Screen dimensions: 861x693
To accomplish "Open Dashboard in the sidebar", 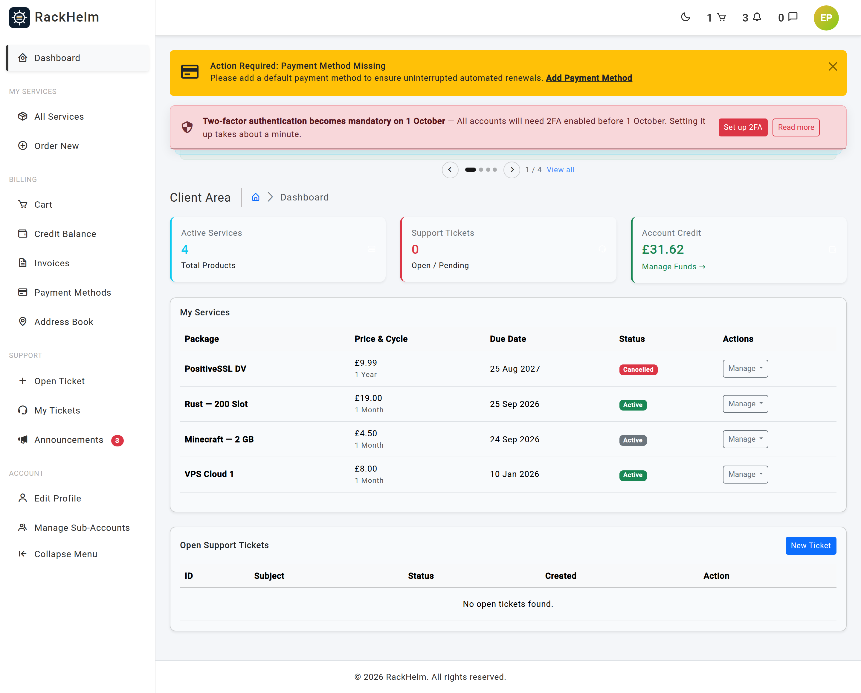I will (x=78, y=58).
